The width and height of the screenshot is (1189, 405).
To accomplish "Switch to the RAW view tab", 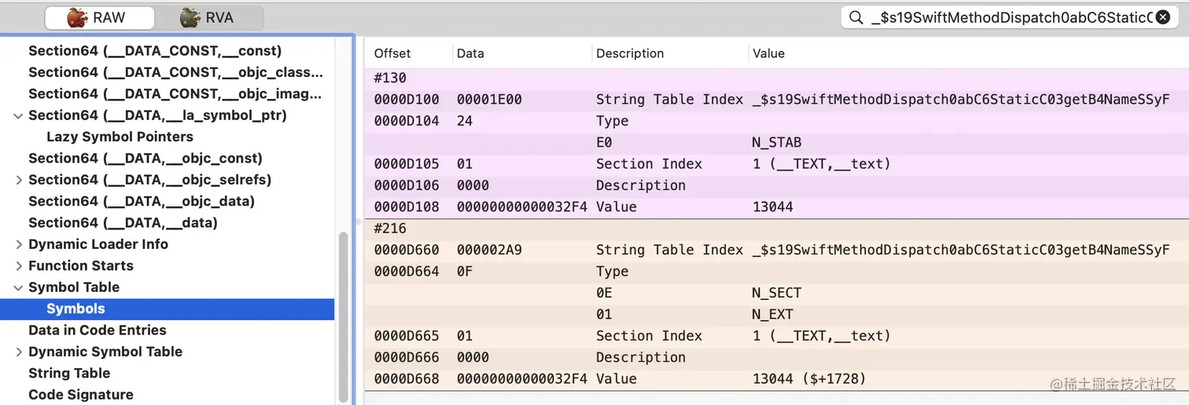I will (x=99, y=17).
